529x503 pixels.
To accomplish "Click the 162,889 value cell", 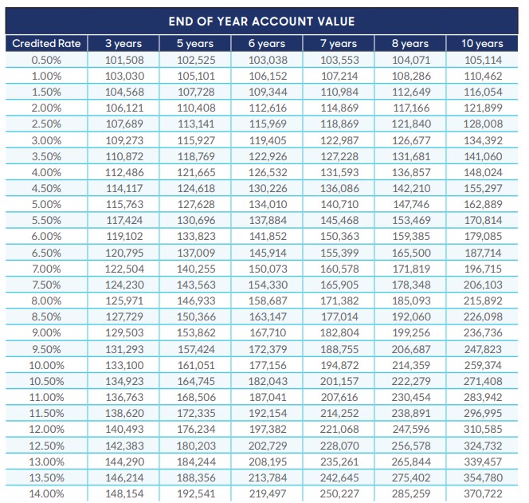I will (x=483, y=204).
